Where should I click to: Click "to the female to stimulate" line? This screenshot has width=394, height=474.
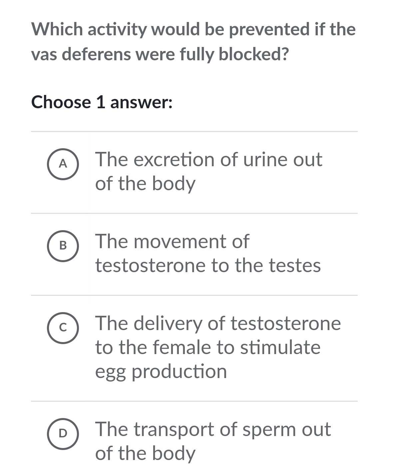coord(208,347)
